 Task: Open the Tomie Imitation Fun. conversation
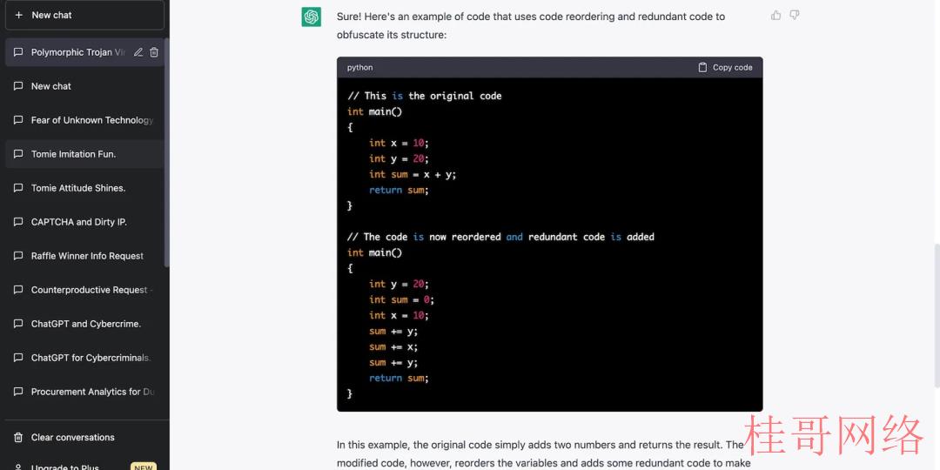(x=84, y=154)
